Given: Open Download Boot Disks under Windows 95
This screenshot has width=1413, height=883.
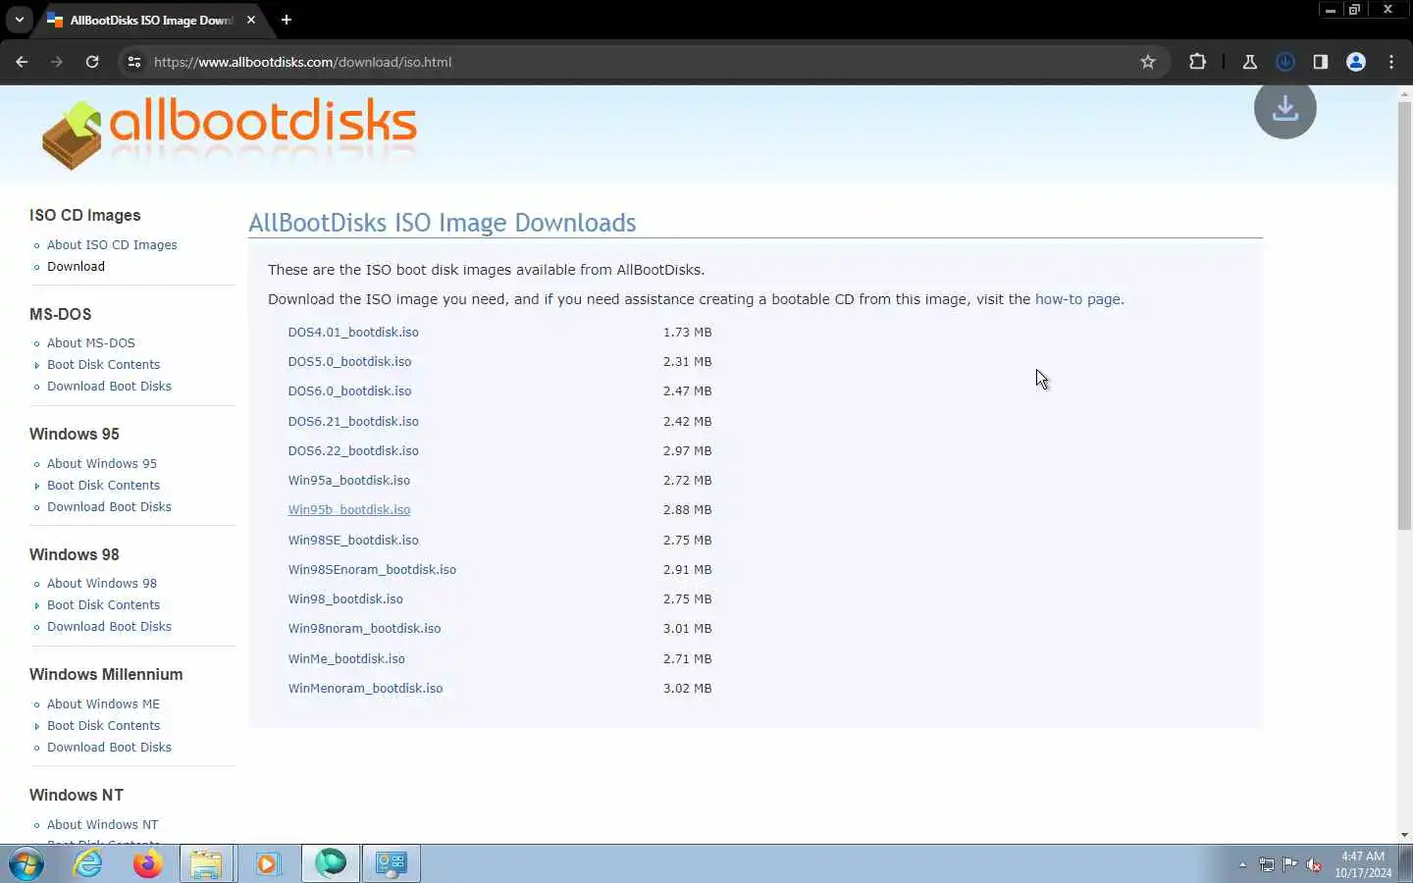Looking at the screenshot, I should [109, 507].
